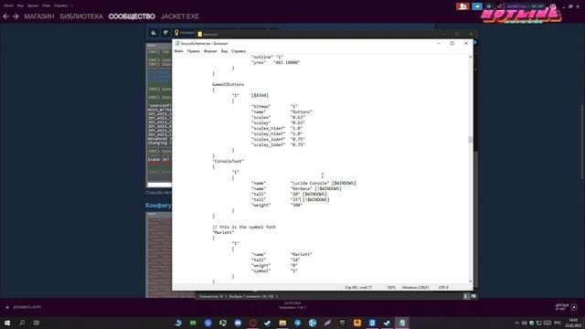Click Windows (CRLF) in Notepad's status bar
This screenshot has height=329, width=585.
pyautogui.click(x=415, y=288)
